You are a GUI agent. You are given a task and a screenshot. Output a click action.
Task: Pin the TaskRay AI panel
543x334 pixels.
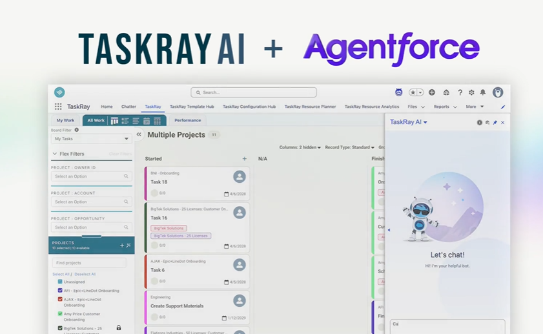495,122
